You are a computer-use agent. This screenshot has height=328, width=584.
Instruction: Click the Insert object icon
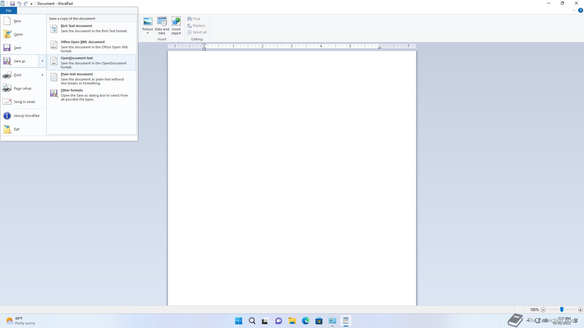(176, 22)
